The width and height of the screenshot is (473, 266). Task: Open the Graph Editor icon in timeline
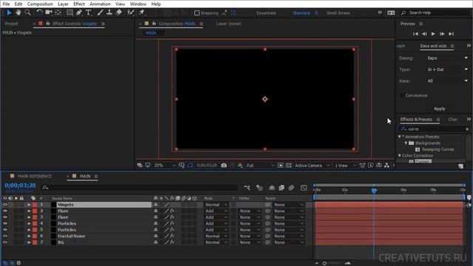[x=304, y=188]
